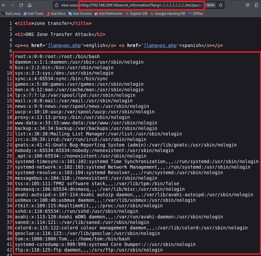Click the backup:x:34:34 line
Image resolution: width=261 pixels, height=256 pixels.
pyautogui.click(x=86, y=128)
